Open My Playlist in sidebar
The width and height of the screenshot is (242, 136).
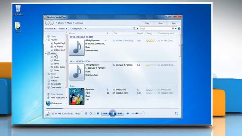tap(58, 46)
